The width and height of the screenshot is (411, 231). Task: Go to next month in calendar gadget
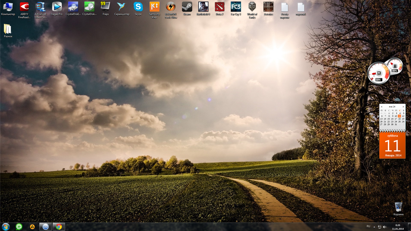pos(404,106)
